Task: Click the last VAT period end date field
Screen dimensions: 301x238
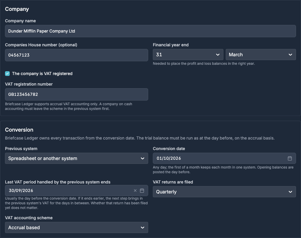Action: (x=76, y=191)
